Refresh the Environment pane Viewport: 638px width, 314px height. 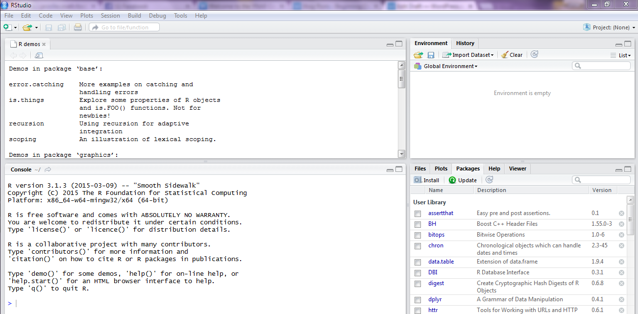(x=535, y=54)
